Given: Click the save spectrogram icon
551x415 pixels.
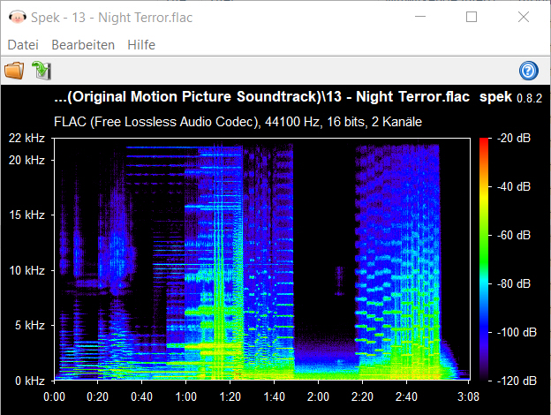Looking at the screenshot, I should pos(42,71).
